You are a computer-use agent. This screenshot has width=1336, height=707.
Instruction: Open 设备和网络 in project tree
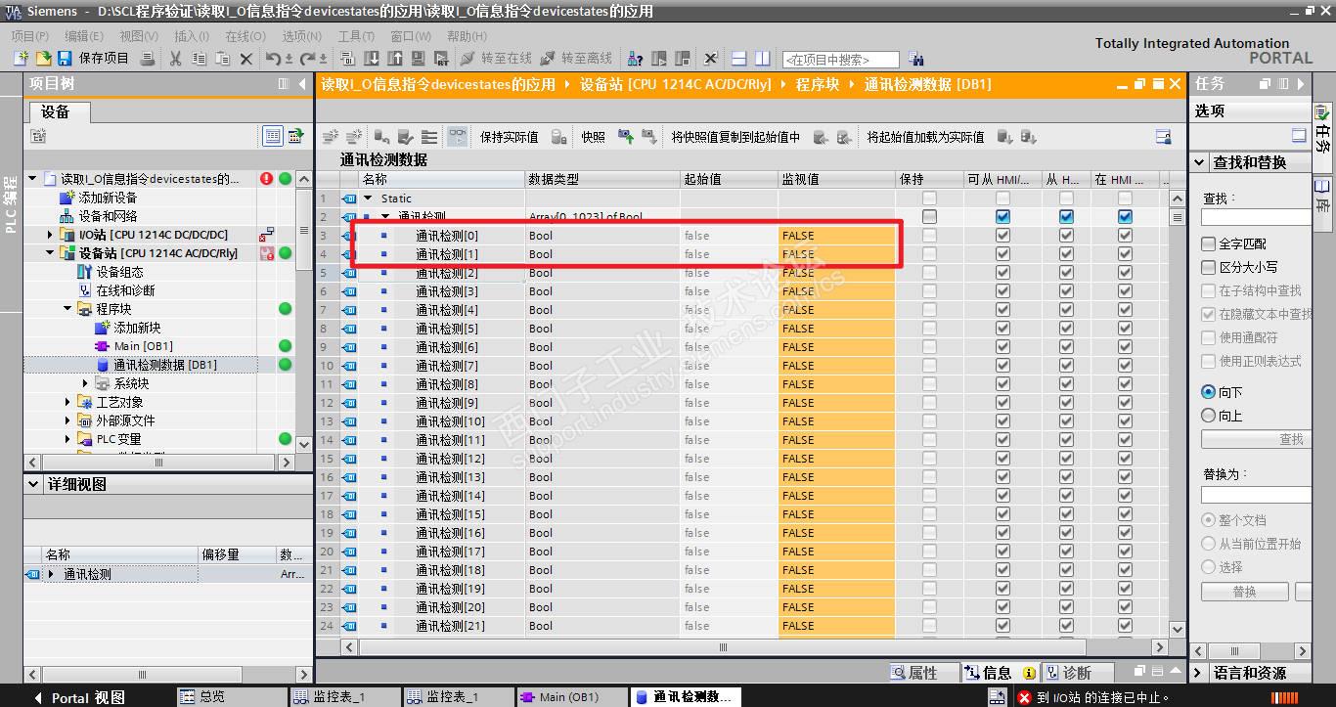point(109,216)
